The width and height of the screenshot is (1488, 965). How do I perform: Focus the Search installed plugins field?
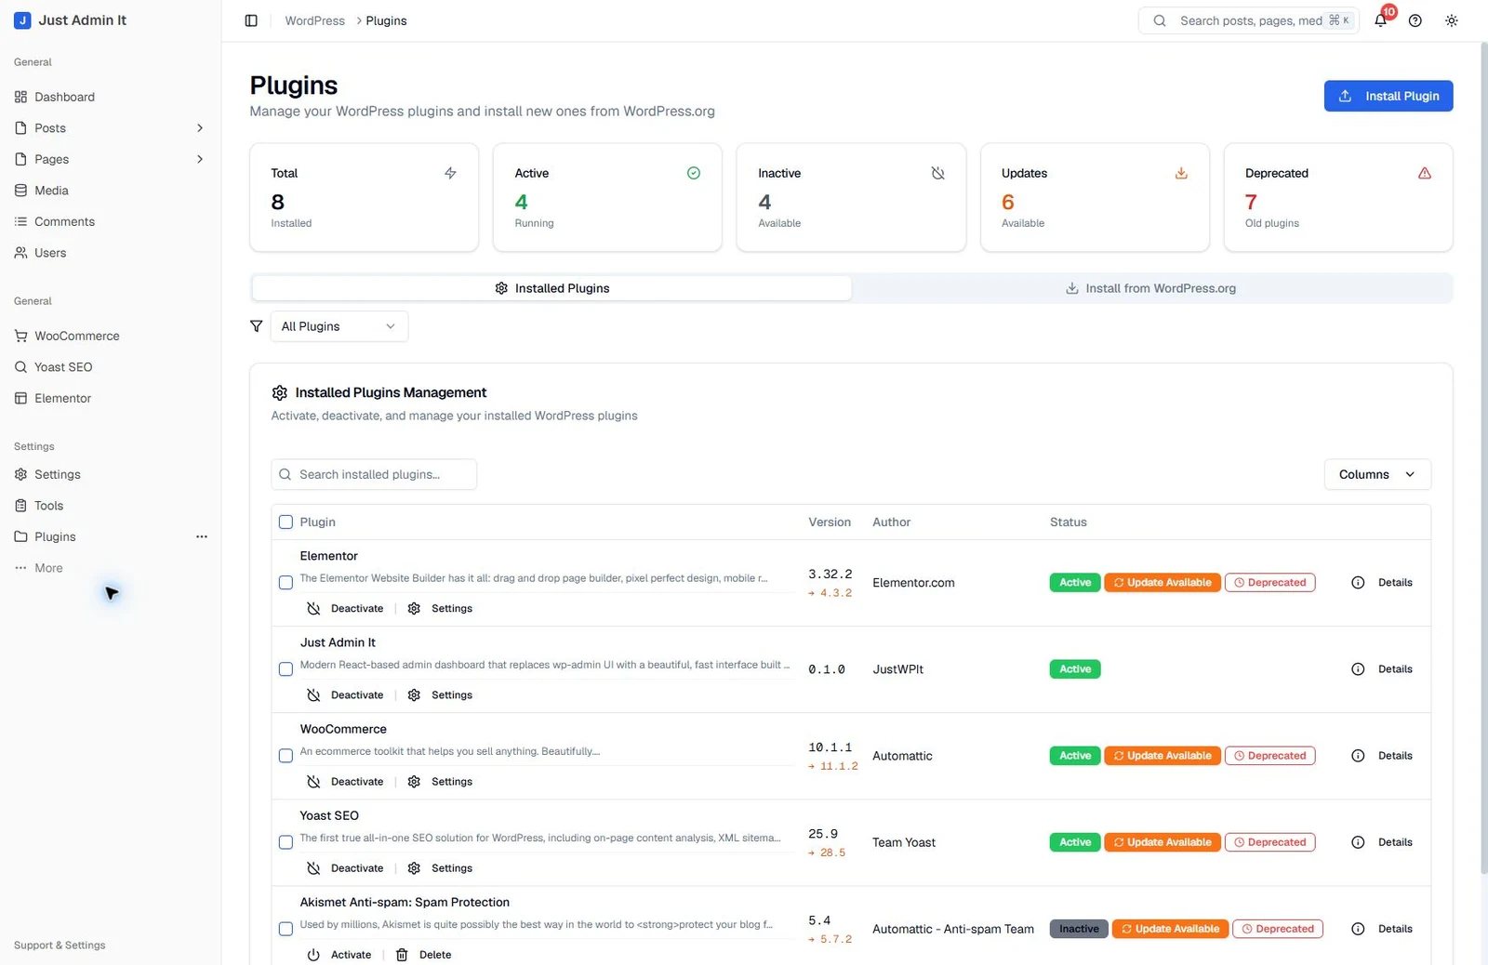tap(374, 474)
